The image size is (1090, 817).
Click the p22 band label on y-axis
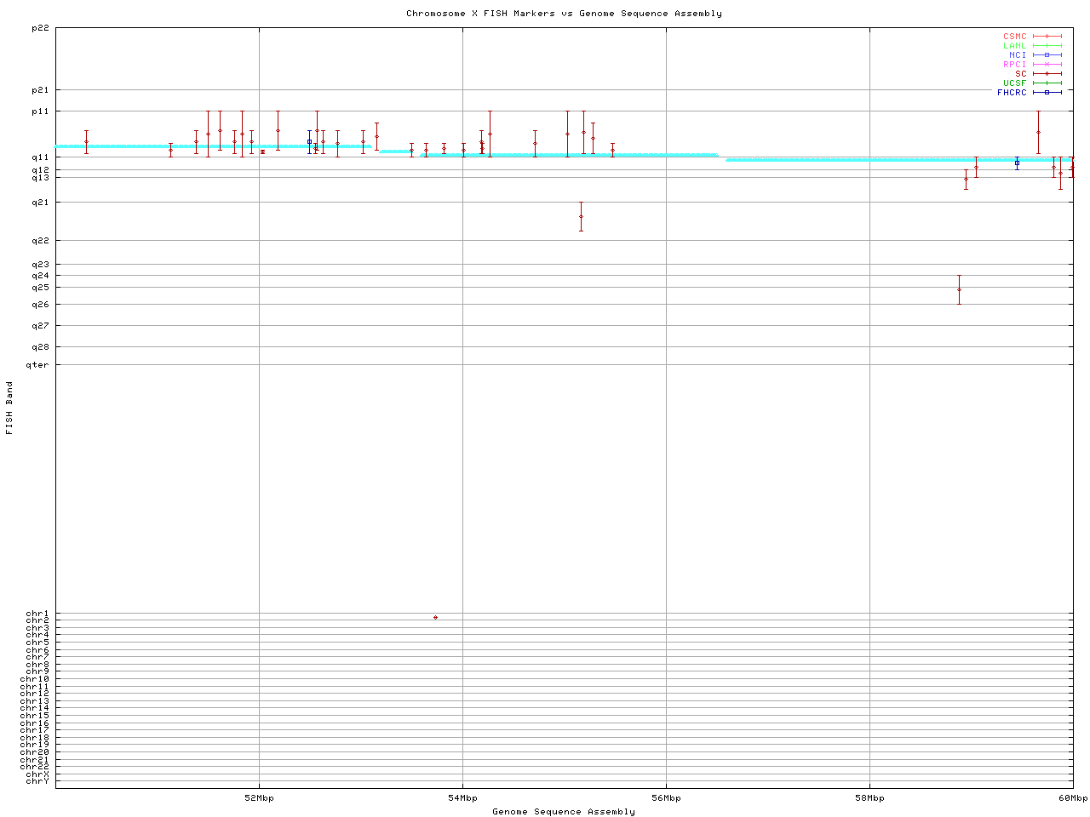40,28
